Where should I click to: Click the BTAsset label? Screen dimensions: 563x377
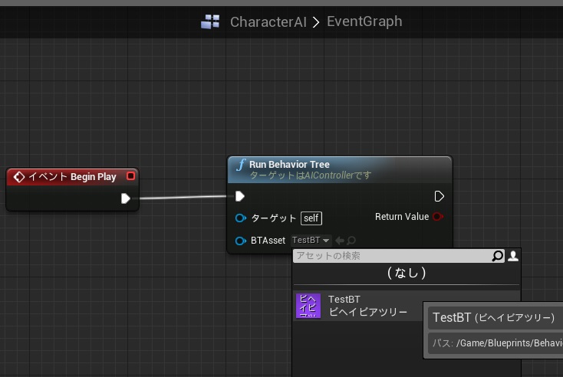pyautogui.click(x=268, y=241)
